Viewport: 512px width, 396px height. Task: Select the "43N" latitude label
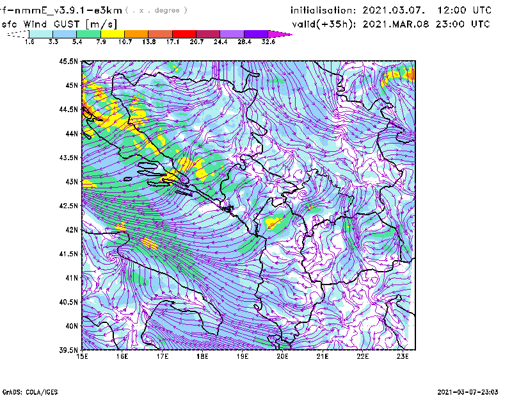click(x=72, y=181)
